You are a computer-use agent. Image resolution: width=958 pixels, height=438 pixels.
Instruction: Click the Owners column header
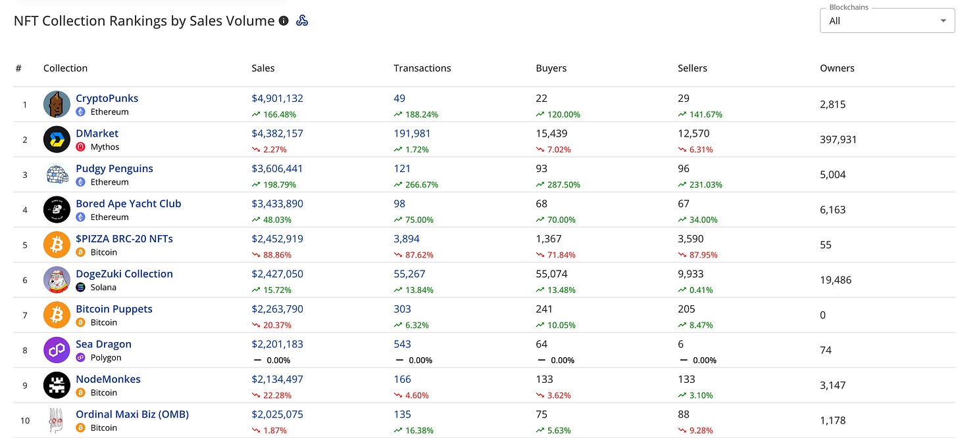pos(837,68)
